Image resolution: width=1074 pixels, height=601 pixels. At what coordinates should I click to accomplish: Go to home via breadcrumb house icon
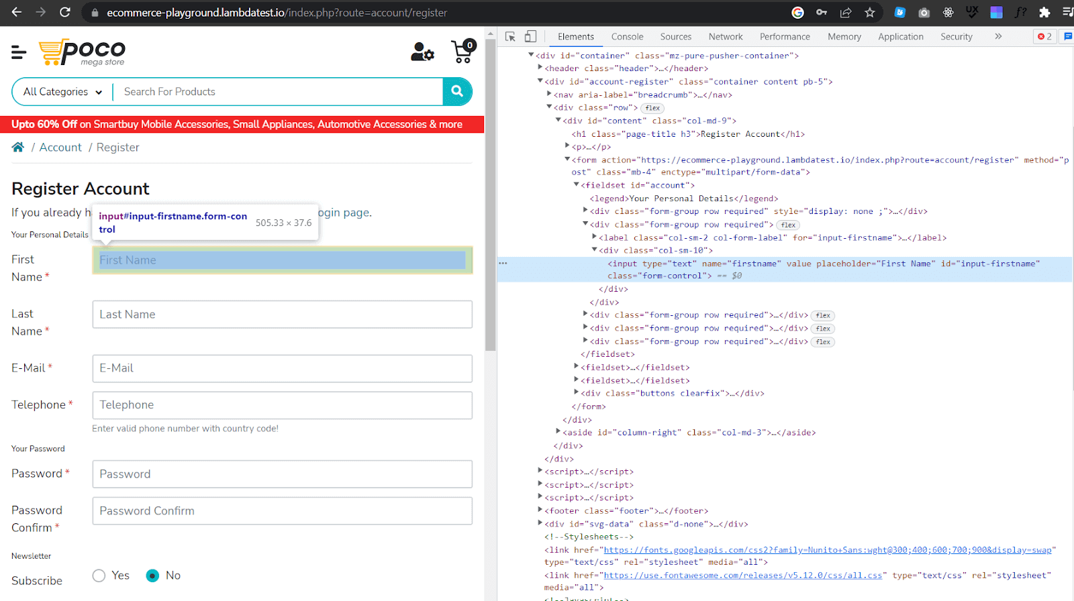pos(18,148)
